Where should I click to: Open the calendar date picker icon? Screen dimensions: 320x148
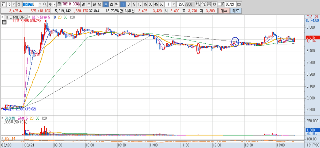pos(239,4)
